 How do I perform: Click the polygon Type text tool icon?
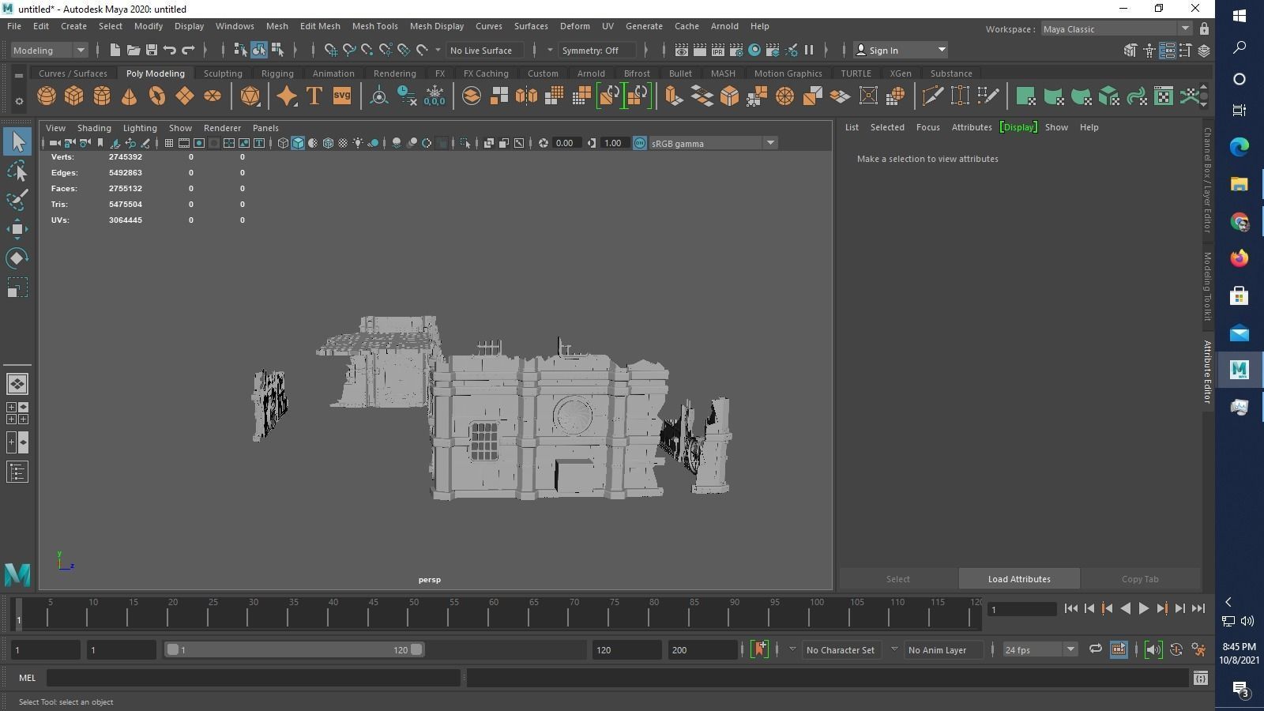point(314,96)
